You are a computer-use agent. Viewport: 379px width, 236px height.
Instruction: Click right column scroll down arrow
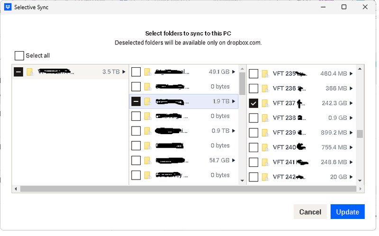(360, 181)
